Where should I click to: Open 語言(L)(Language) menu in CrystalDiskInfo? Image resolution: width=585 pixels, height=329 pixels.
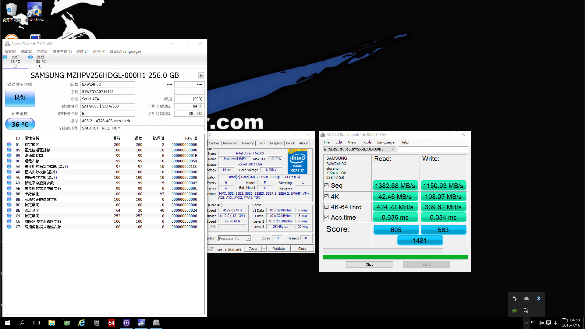(x=125, y=51)
